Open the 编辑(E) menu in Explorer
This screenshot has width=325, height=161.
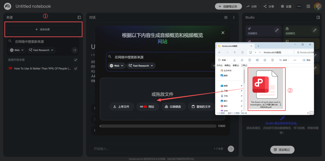pos(227,65)
